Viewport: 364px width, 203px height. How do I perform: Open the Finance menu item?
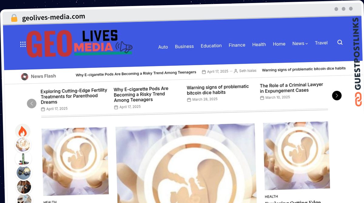tap(237, 45)
